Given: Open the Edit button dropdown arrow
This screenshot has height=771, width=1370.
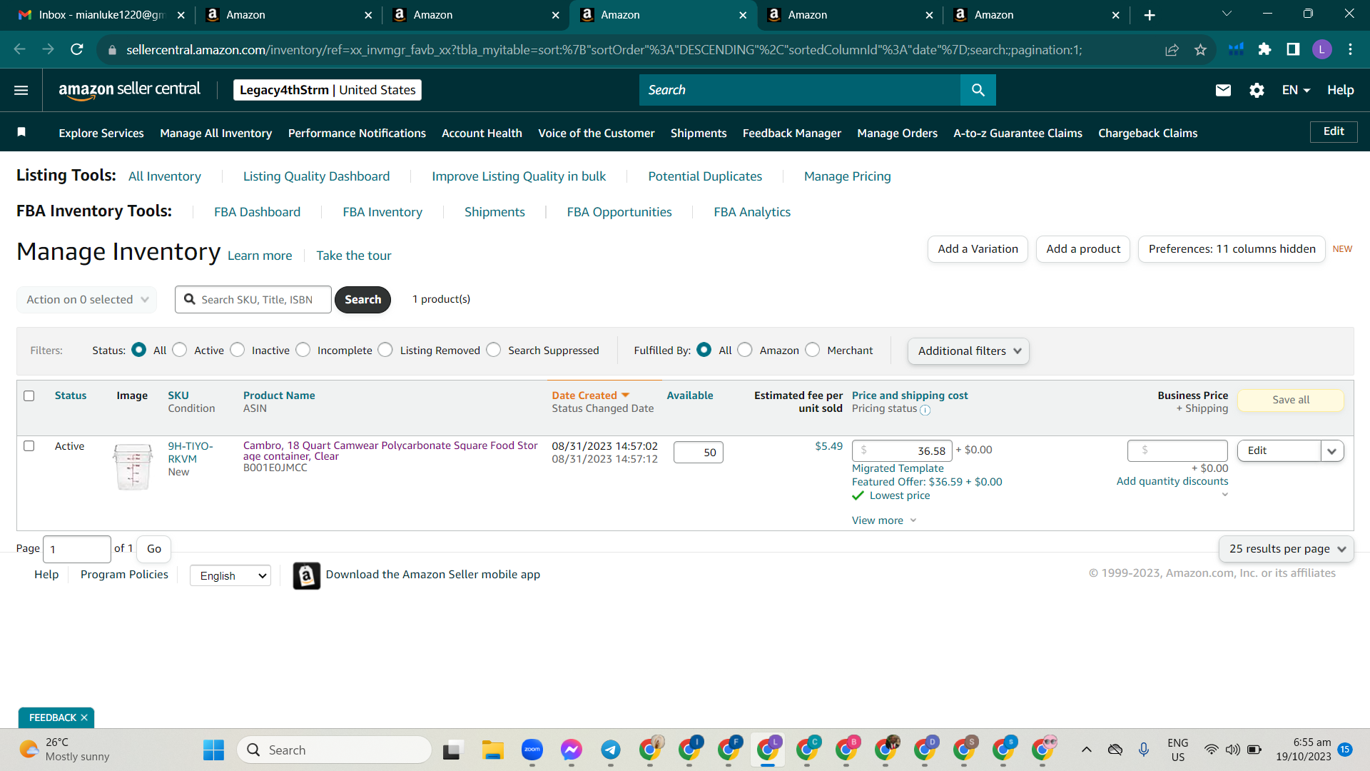Looking at the screenshot, I should coord(1332,450).
